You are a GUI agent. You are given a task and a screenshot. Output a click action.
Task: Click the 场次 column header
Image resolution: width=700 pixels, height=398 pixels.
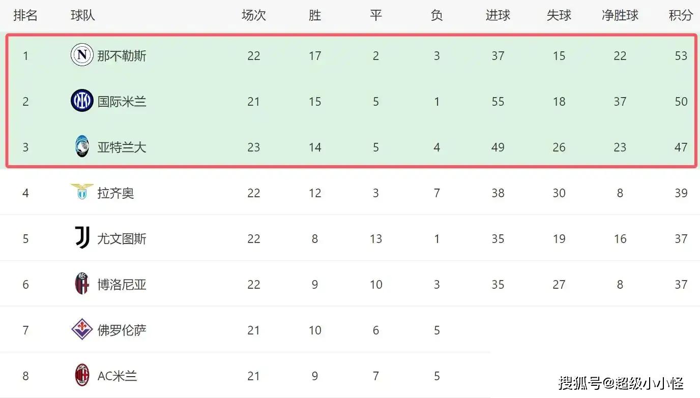click(x=253, y=15)
